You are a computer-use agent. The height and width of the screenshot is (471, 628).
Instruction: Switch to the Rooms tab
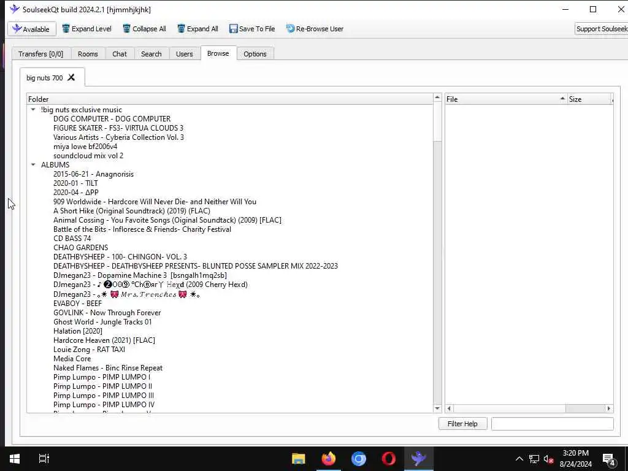click(x=88, y=54)
